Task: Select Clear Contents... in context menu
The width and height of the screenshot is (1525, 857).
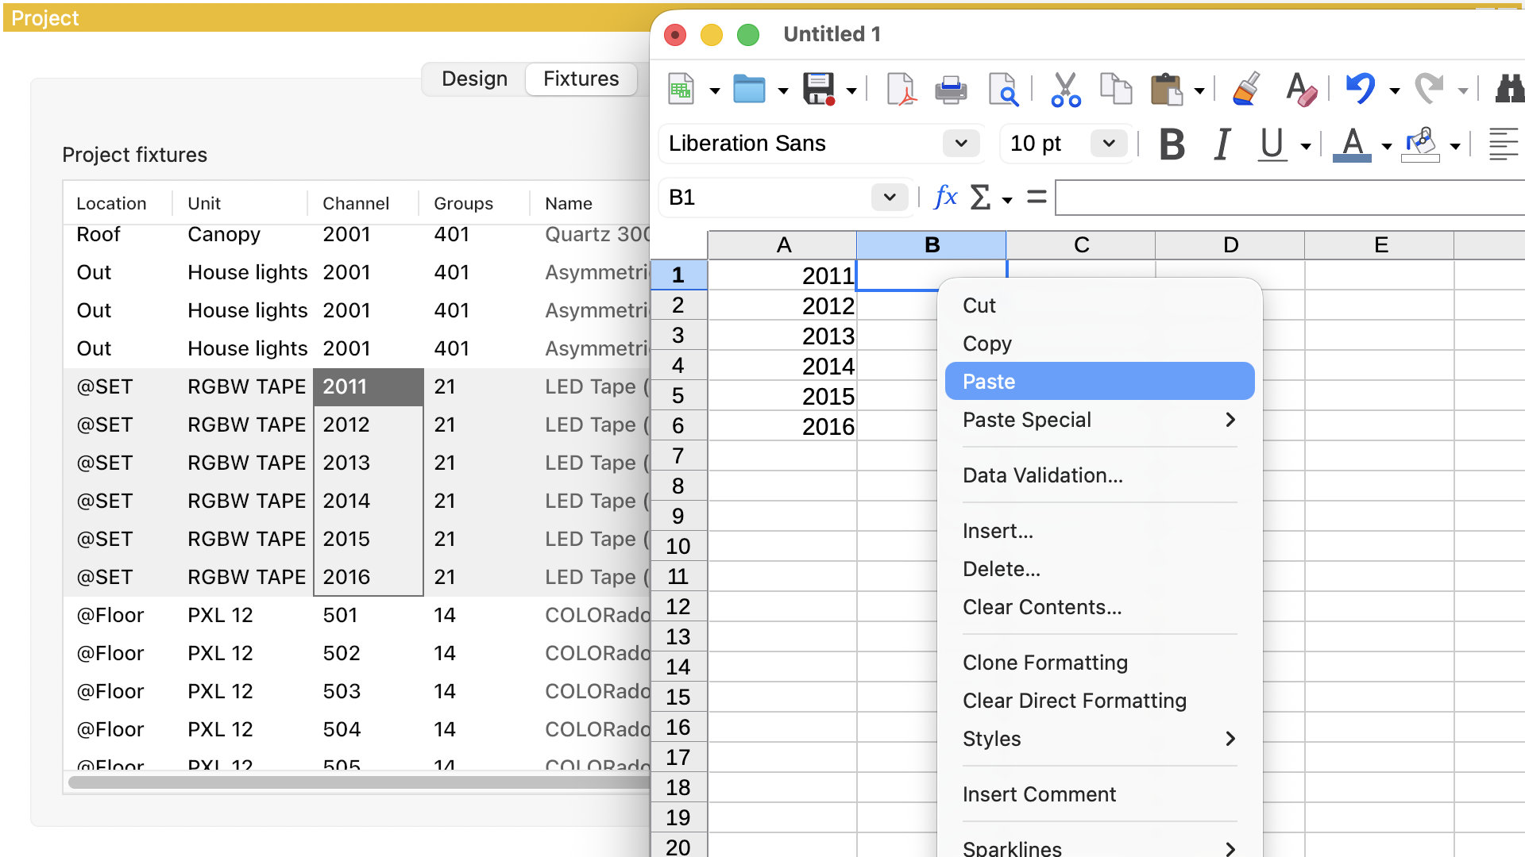Action: tap(1042, 607)
